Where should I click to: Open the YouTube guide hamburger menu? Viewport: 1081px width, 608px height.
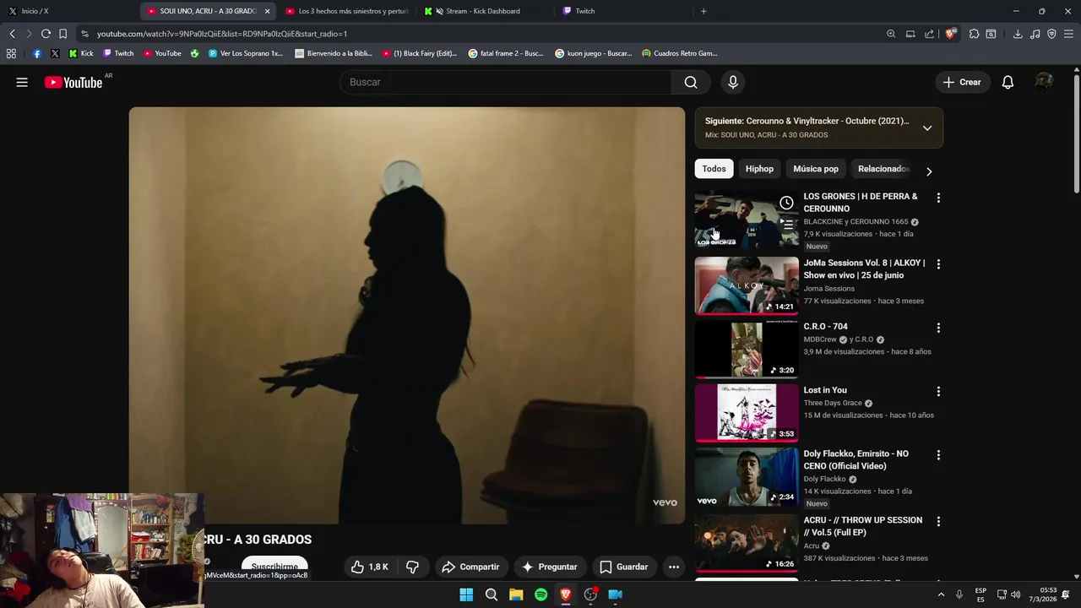click(x=22, y=82)
